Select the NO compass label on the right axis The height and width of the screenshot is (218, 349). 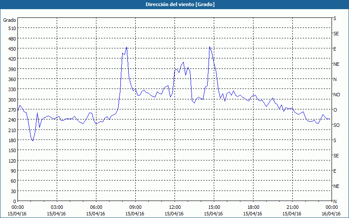tap(336, 95)
